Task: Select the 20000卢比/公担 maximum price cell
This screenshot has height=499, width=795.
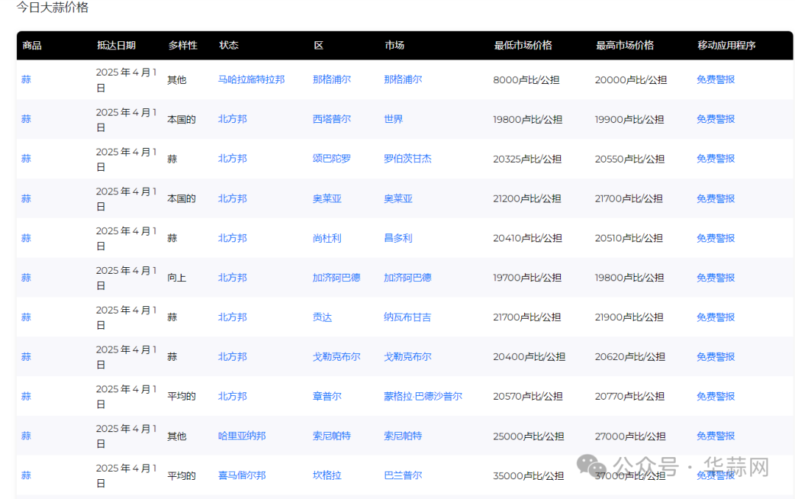Action: point(631,80)
